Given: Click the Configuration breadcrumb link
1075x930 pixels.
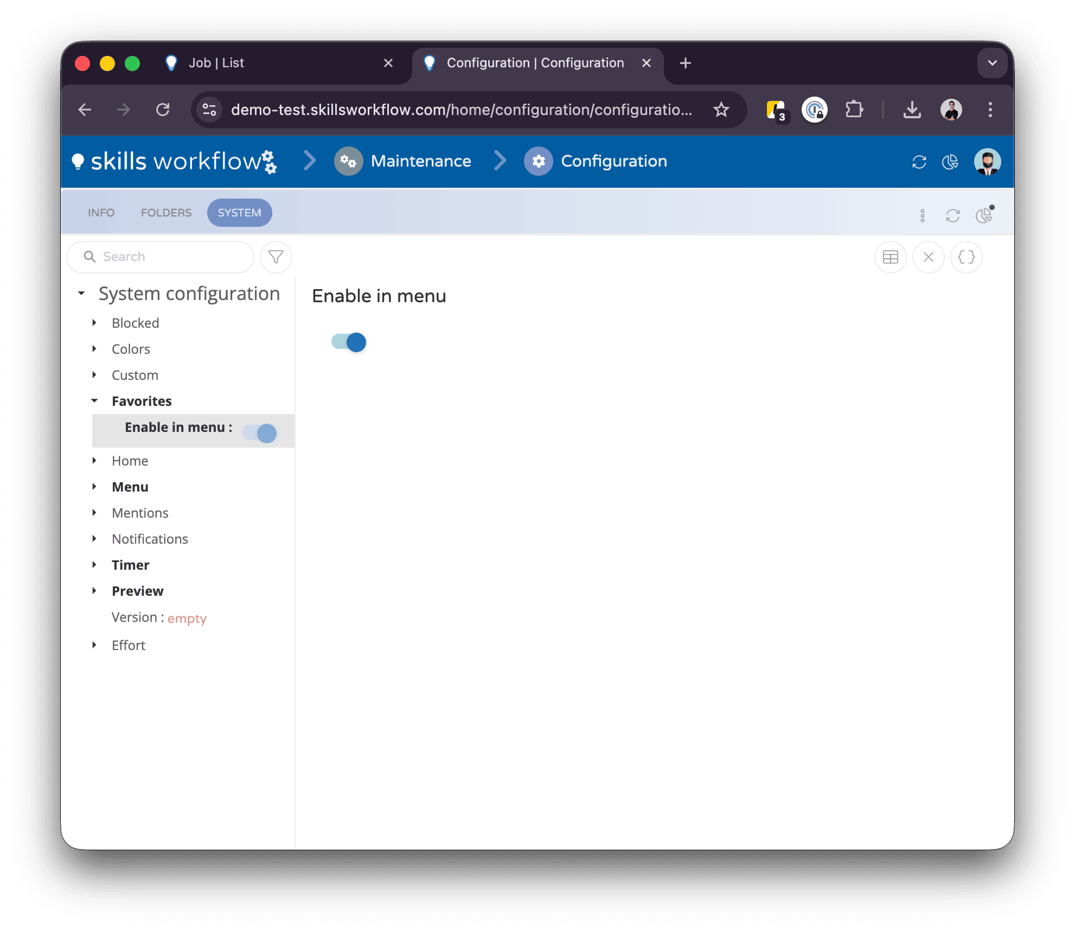Looking at the screenshot, I should coord(613,161).
